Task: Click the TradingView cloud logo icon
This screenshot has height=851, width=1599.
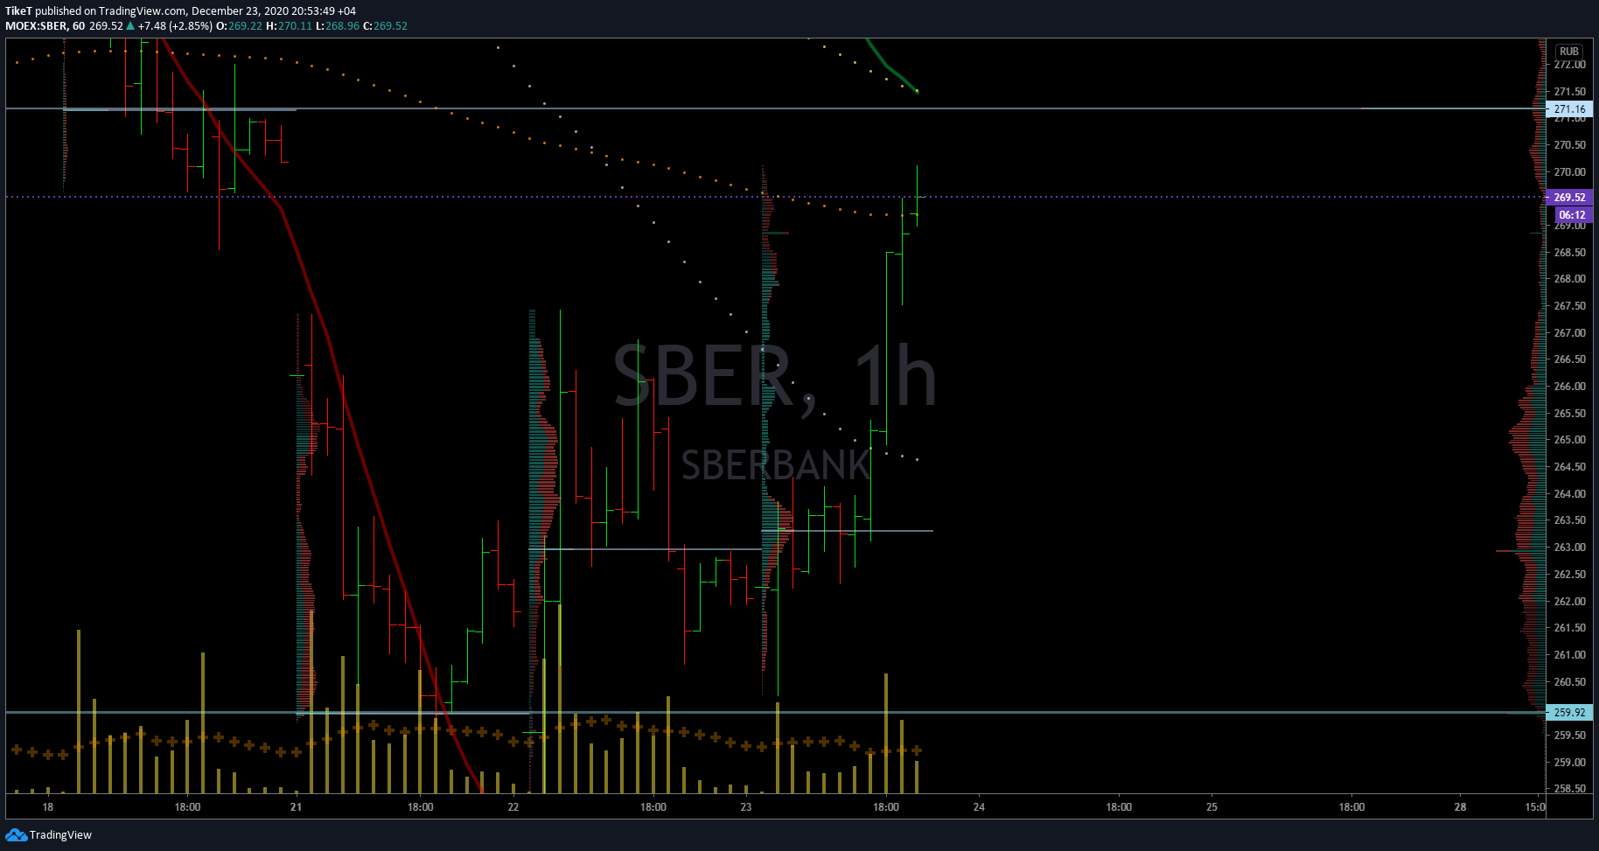Action: (16, 835)
